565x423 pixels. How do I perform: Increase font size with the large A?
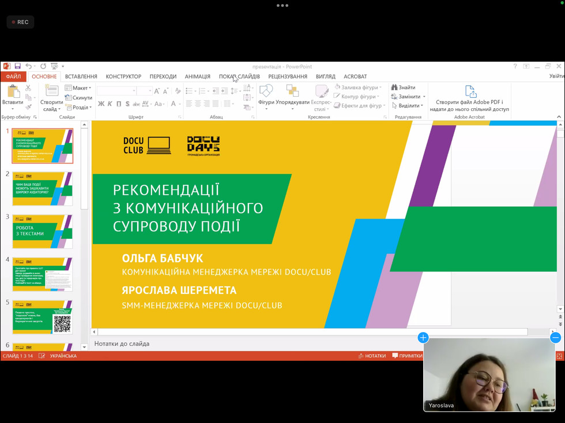point(157,91)
